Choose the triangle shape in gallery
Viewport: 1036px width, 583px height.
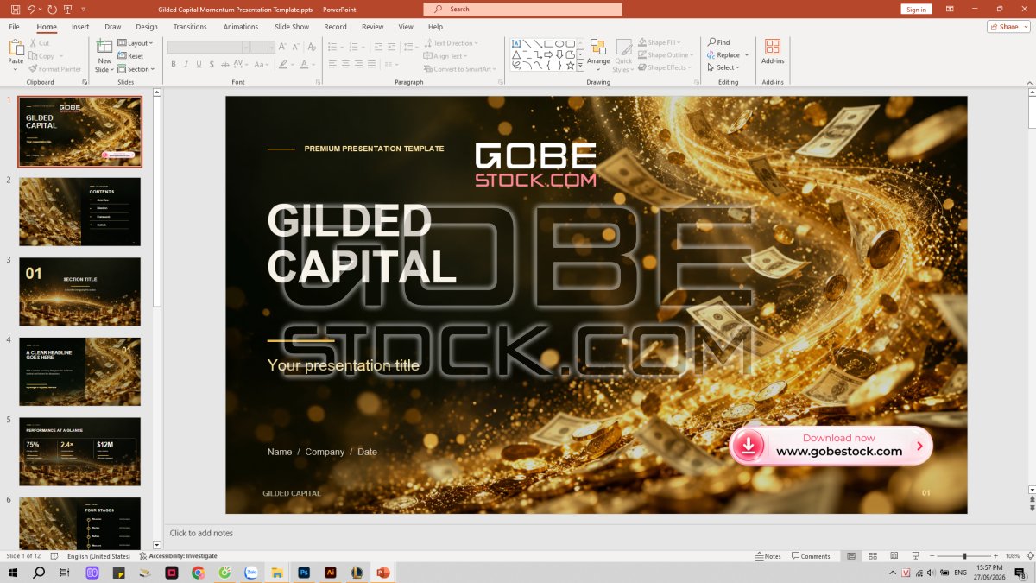516,54
